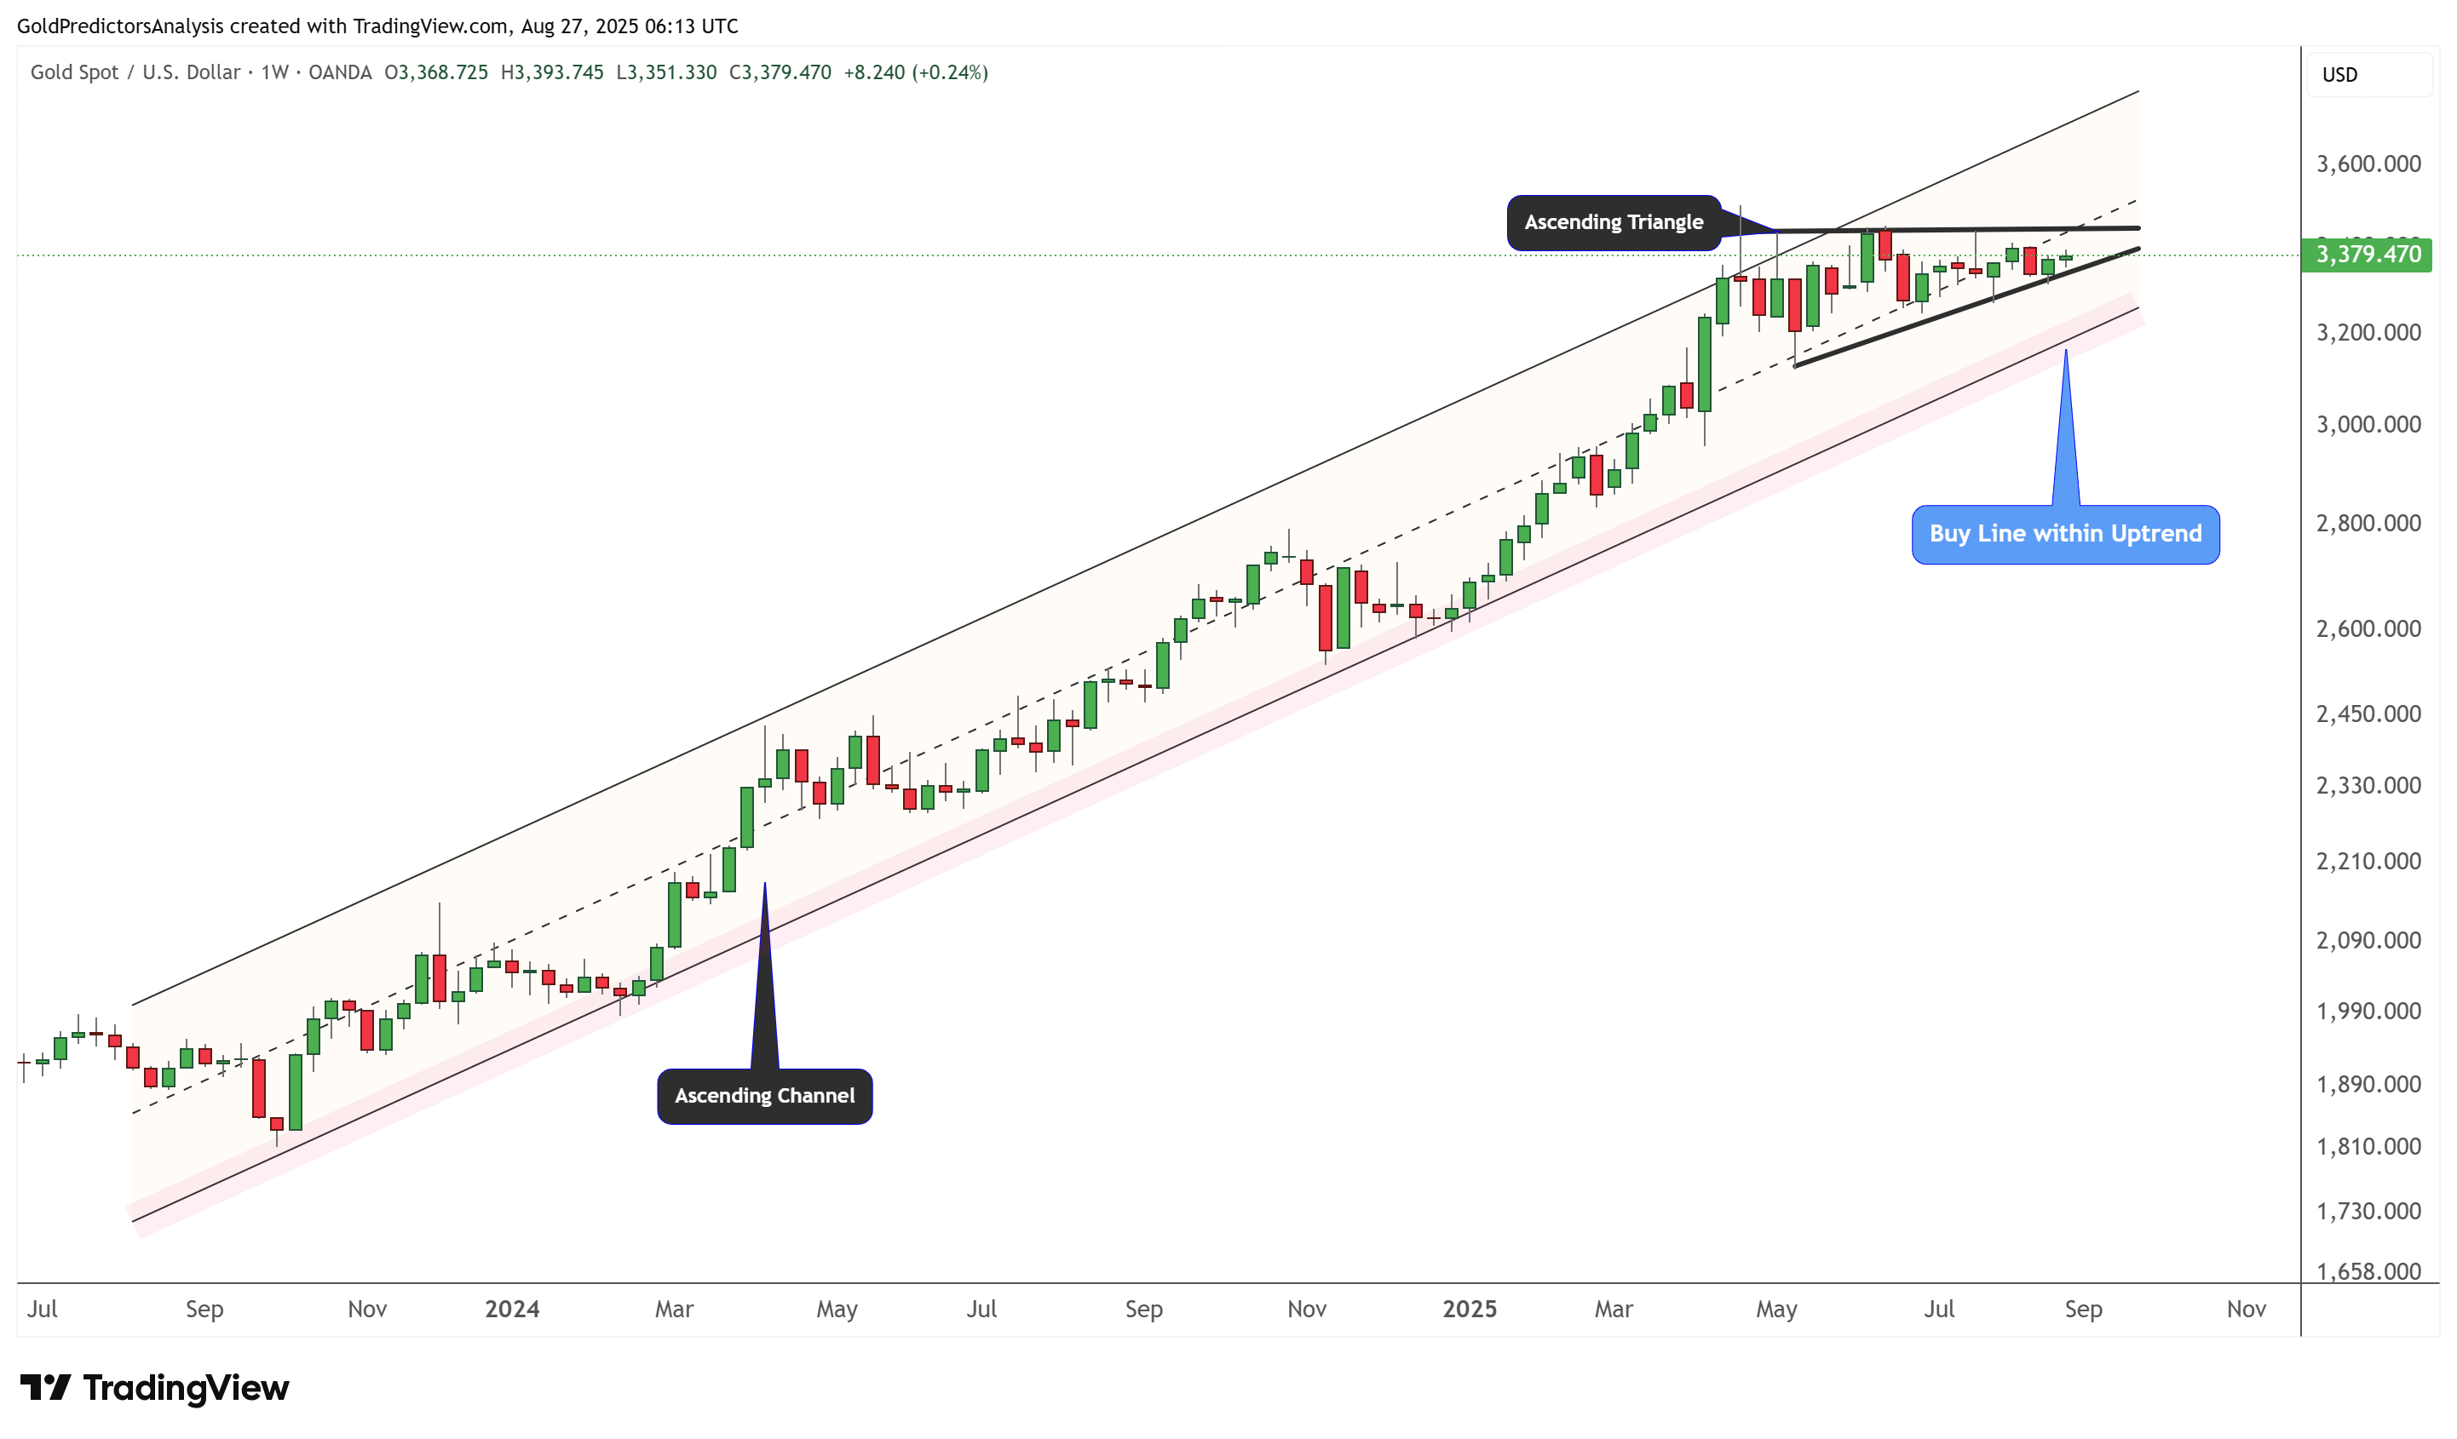
Task: Click the 3,000.000 price scale label
Action: 2368,424
